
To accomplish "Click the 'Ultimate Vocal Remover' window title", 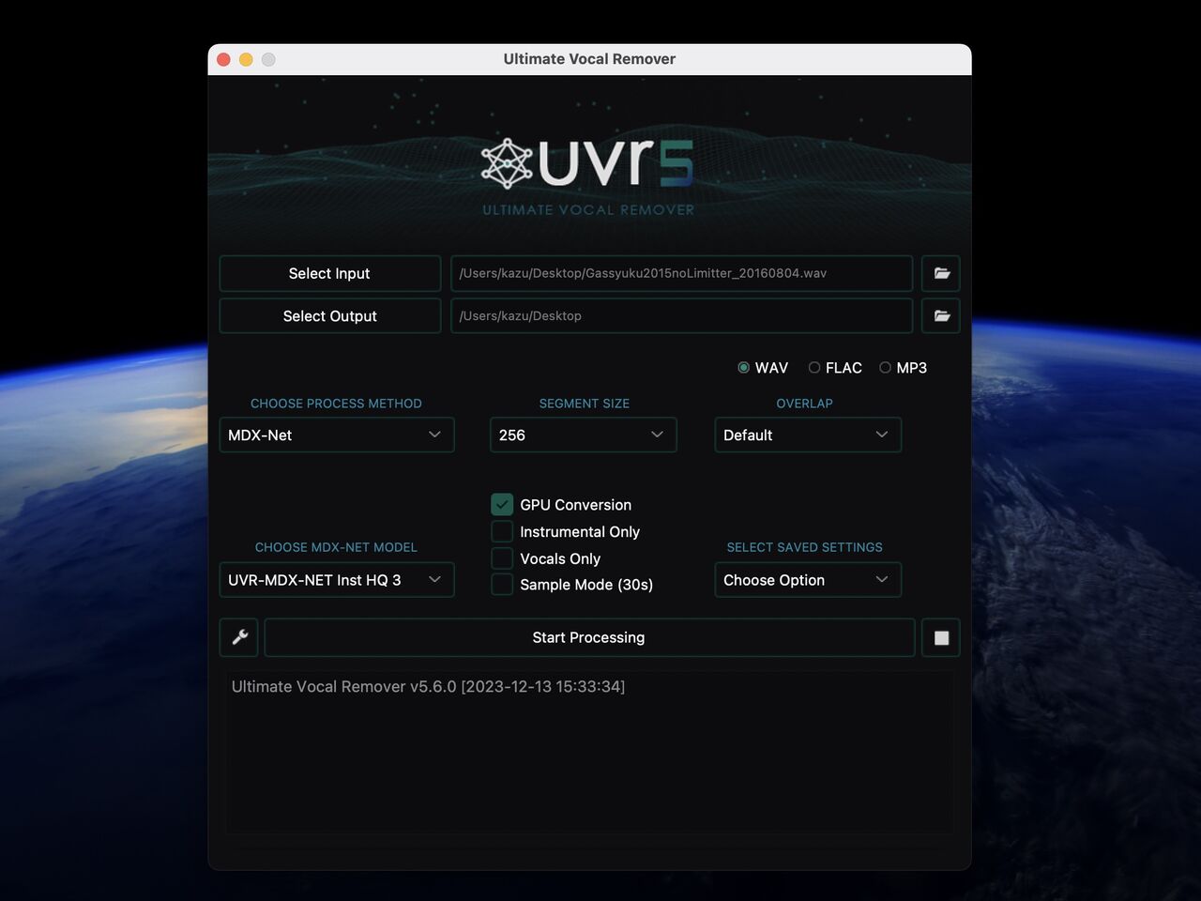I will 589,59.
